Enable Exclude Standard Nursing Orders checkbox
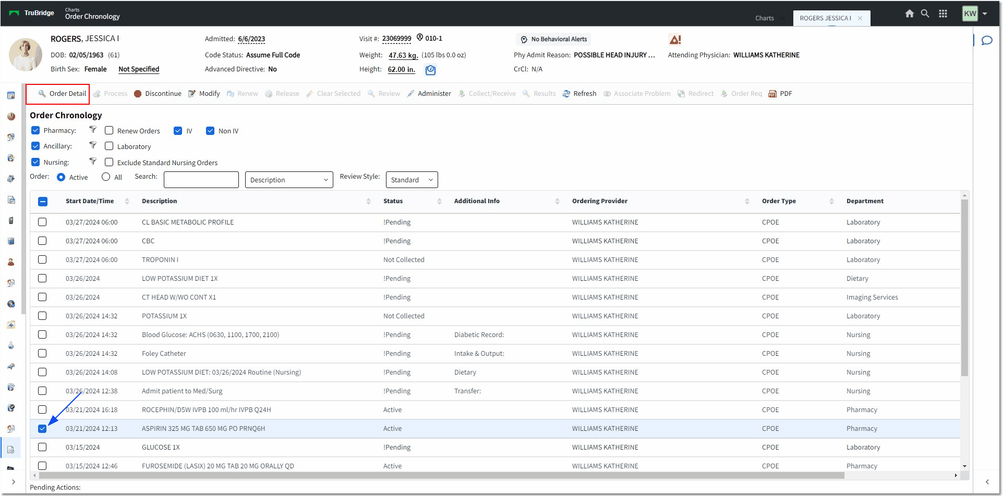Image resolution: width=1003 pixels, height=497 pixels. [109, 162]
